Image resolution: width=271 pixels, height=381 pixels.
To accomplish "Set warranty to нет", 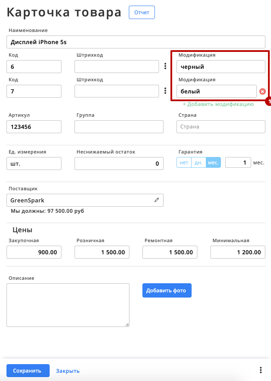I will (x=184, y=163).
